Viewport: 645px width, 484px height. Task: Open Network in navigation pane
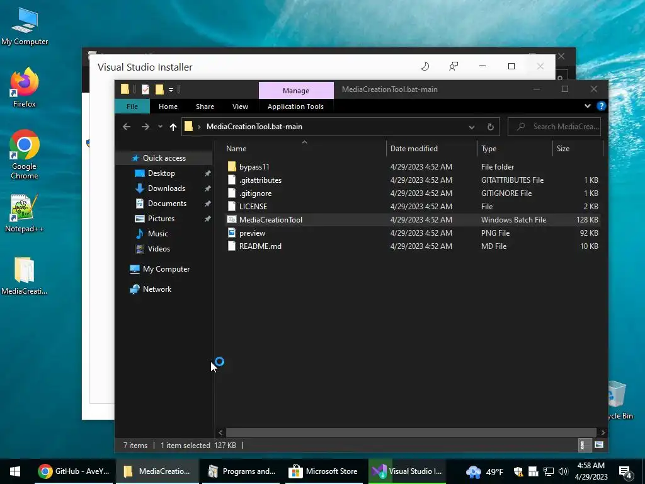tap(157, 289)
